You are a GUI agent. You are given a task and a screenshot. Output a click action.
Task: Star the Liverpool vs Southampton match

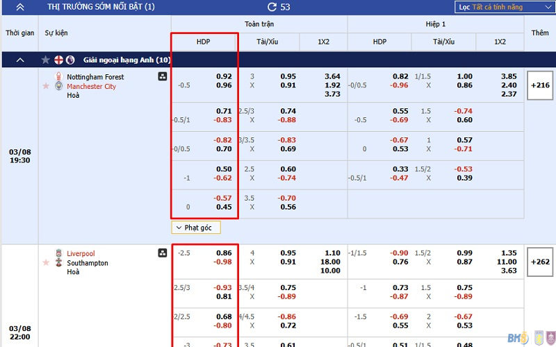[47, 263]
